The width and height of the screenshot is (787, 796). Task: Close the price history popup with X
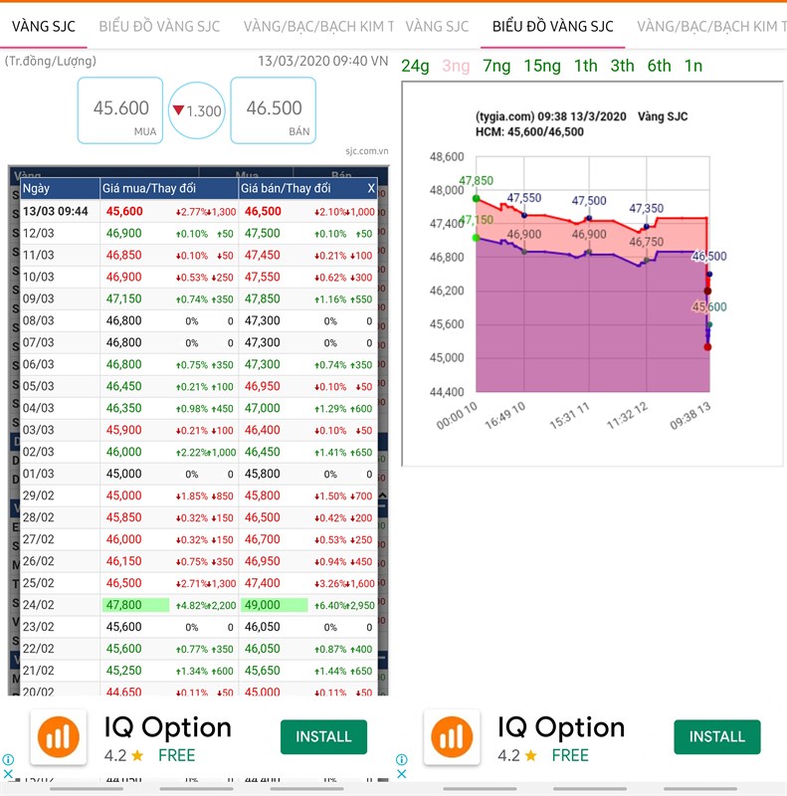pos(371,188)
